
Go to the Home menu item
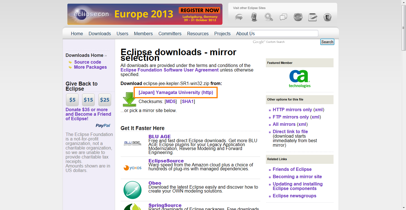[77, 33]
